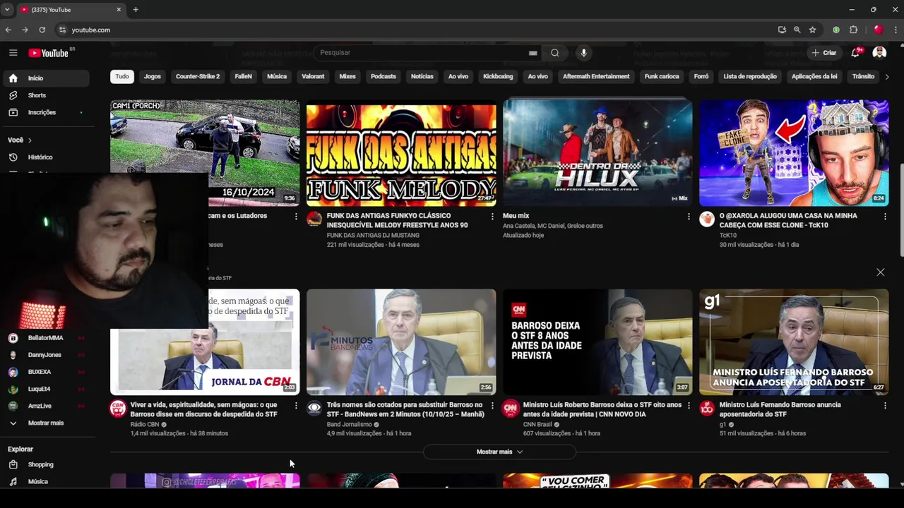The image size is (904, 508).
Task: Select the Valorant filter chip
Action: coord(313,76)
